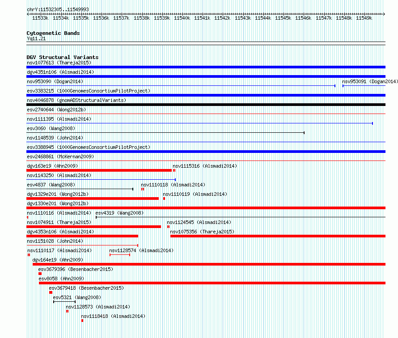
Task: Click esv8058 (Ahn2009) variant label
Action: point(61,279)
